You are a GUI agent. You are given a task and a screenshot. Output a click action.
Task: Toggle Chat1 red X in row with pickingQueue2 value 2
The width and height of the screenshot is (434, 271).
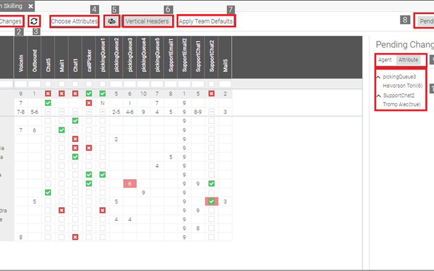pos(75,139)
